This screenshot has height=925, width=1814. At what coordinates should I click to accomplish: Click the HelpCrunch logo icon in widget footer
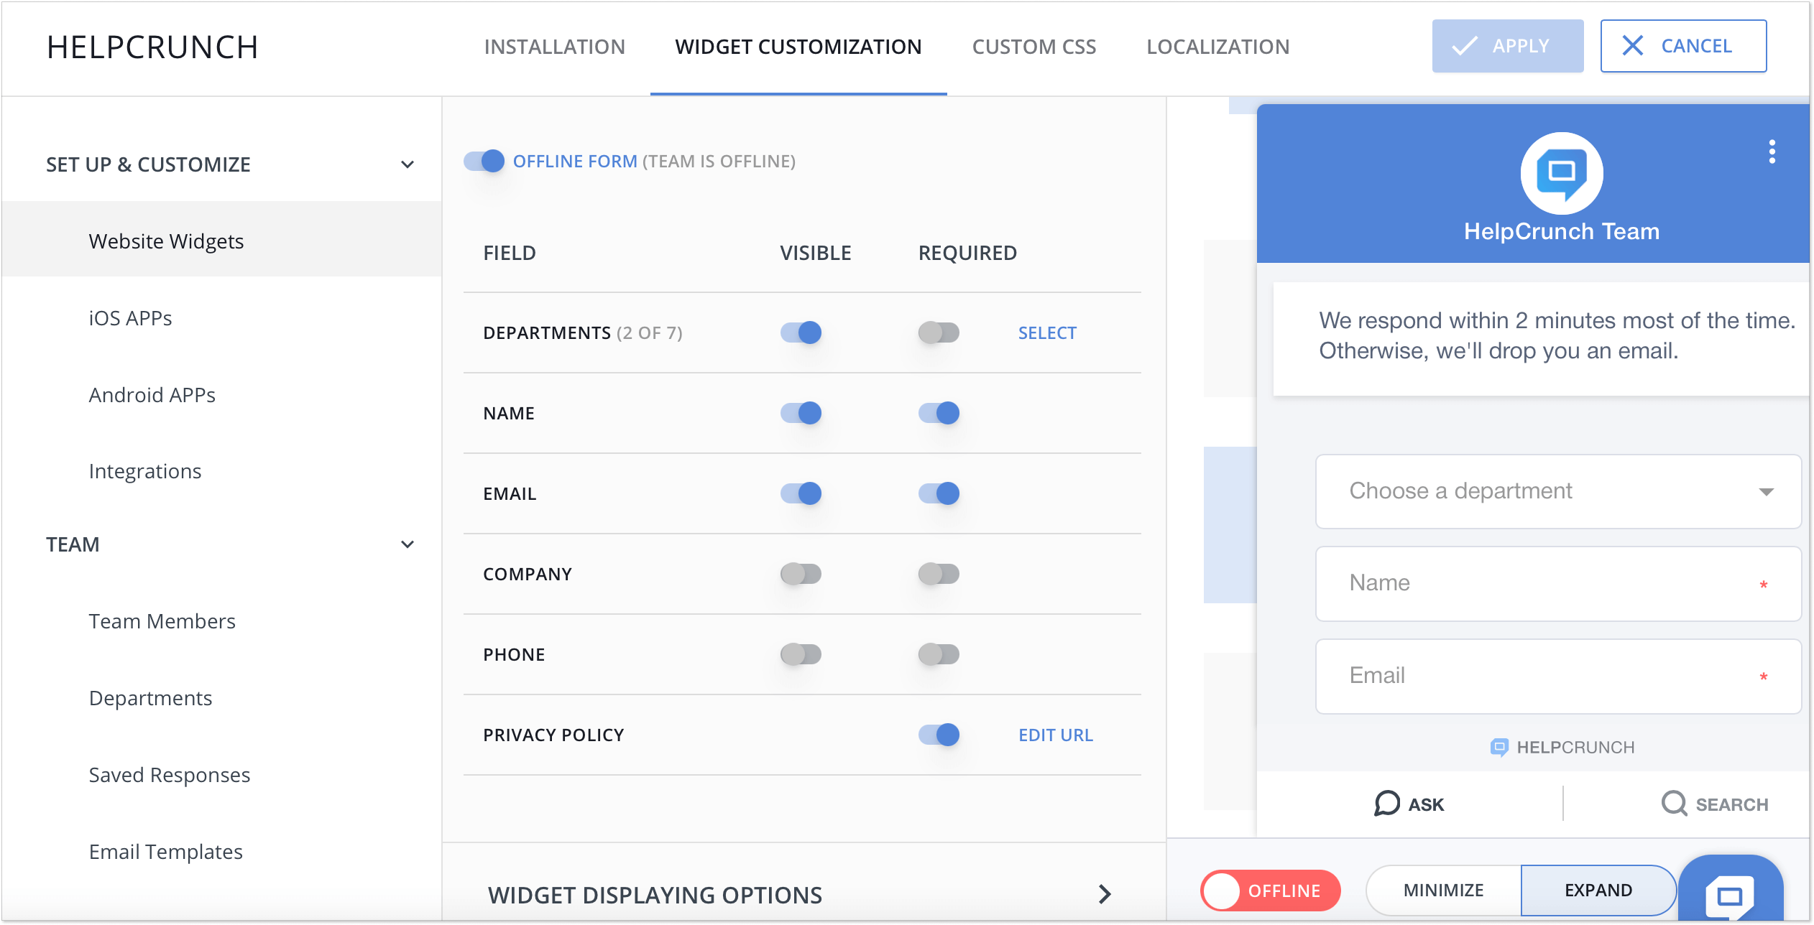point(1500,747)
